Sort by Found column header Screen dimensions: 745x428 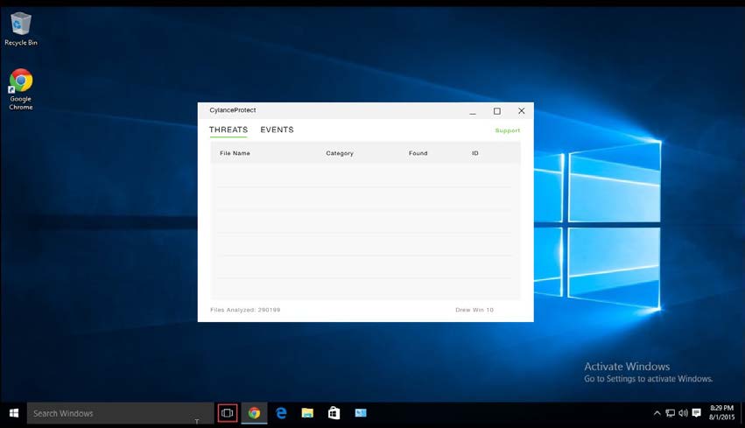click(x=418, y=153)
